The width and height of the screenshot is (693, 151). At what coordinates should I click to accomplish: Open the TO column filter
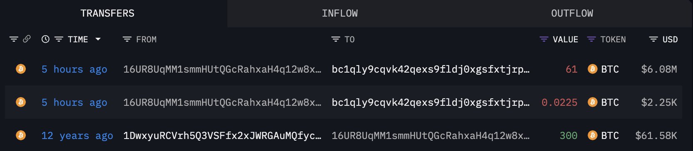(x=336, y=39)
